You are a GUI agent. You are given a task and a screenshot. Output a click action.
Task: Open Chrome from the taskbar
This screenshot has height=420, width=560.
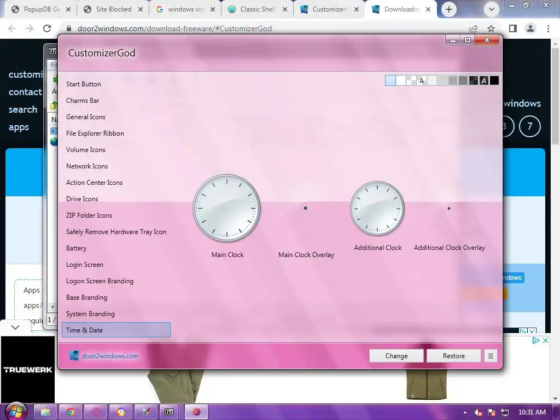(71, 412)
